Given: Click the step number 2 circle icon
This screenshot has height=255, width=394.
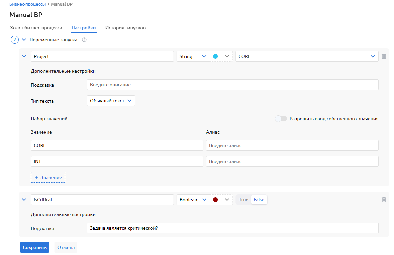Looking at the screenshot, I should point(15,40).
